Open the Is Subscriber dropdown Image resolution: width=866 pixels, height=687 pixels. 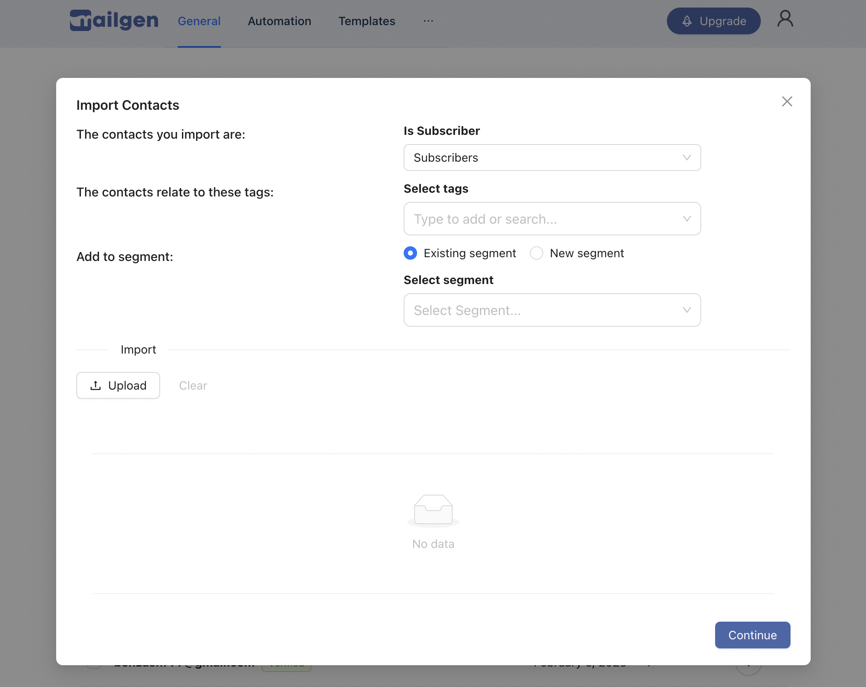tap(552, 158)
